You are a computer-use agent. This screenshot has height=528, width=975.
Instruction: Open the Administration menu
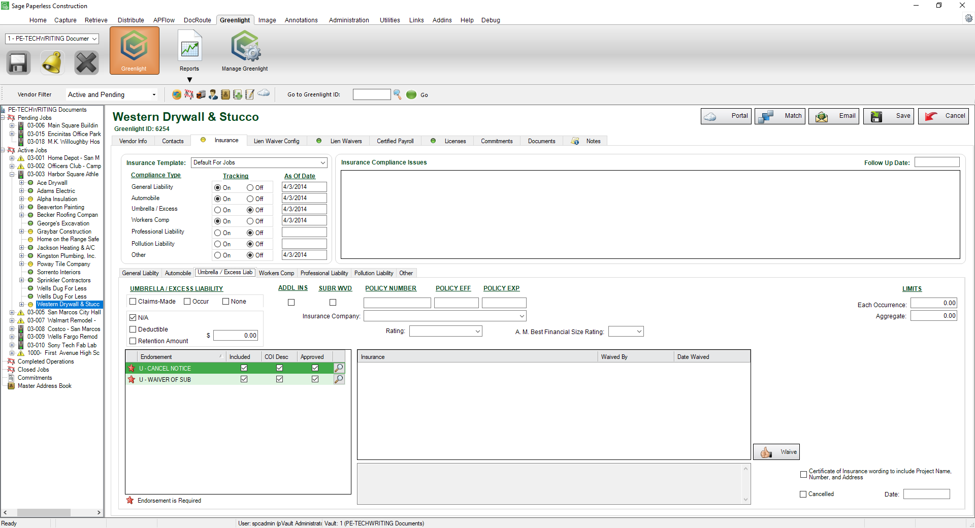[349, 20]
